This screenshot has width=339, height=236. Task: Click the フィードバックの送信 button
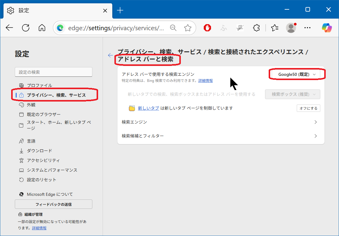(53, 204)
